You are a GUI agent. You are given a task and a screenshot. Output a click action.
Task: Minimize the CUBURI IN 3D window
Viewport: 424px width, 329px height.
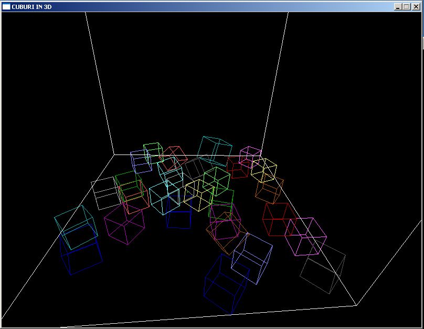398,7
